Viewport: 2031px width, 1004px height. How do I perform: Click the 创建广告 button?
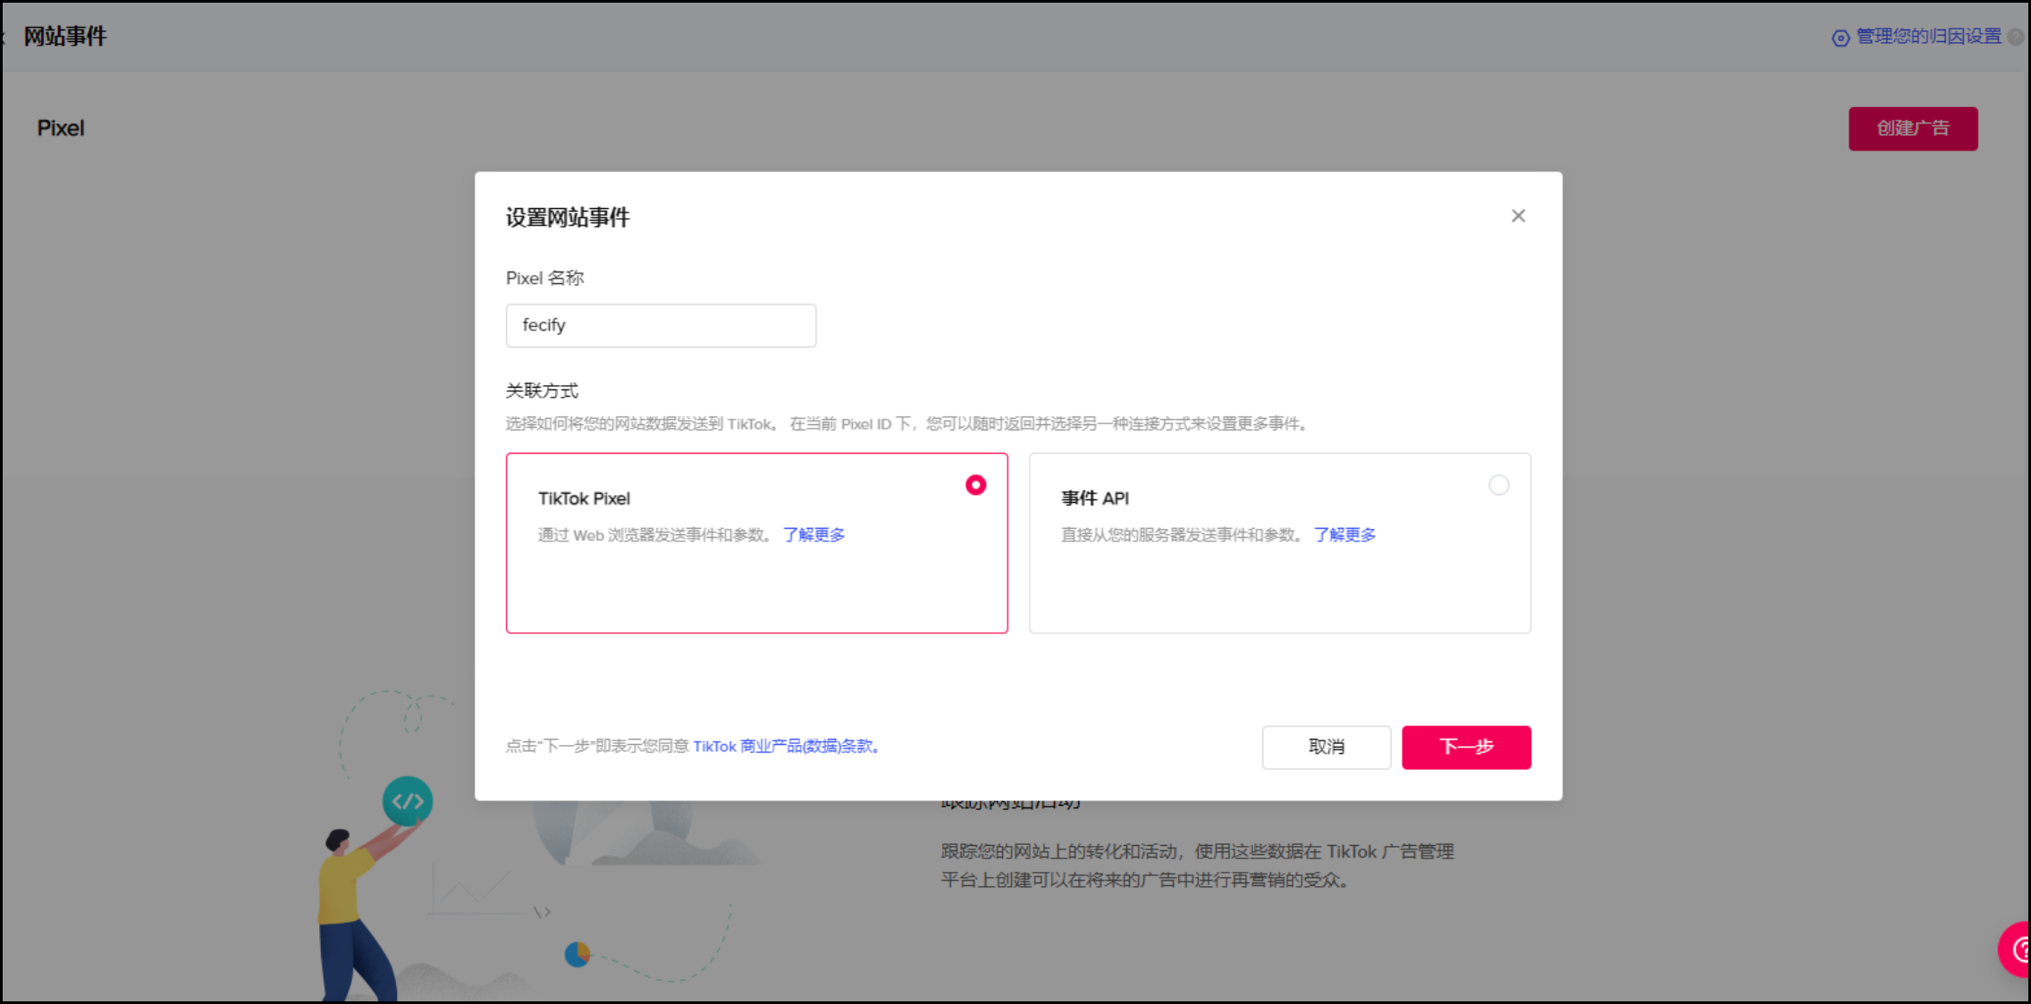[1913, 129]
